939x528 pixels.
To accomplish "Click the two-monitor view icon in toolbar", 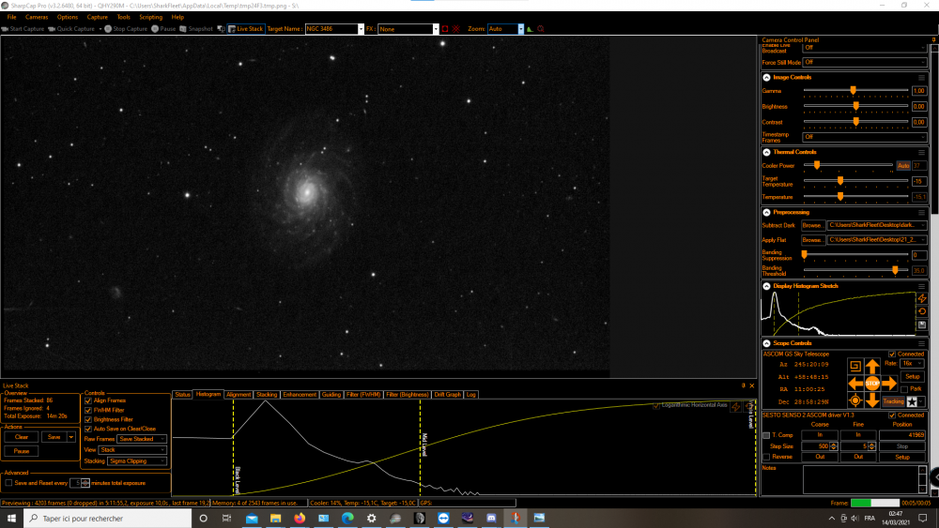I will 221,29.
